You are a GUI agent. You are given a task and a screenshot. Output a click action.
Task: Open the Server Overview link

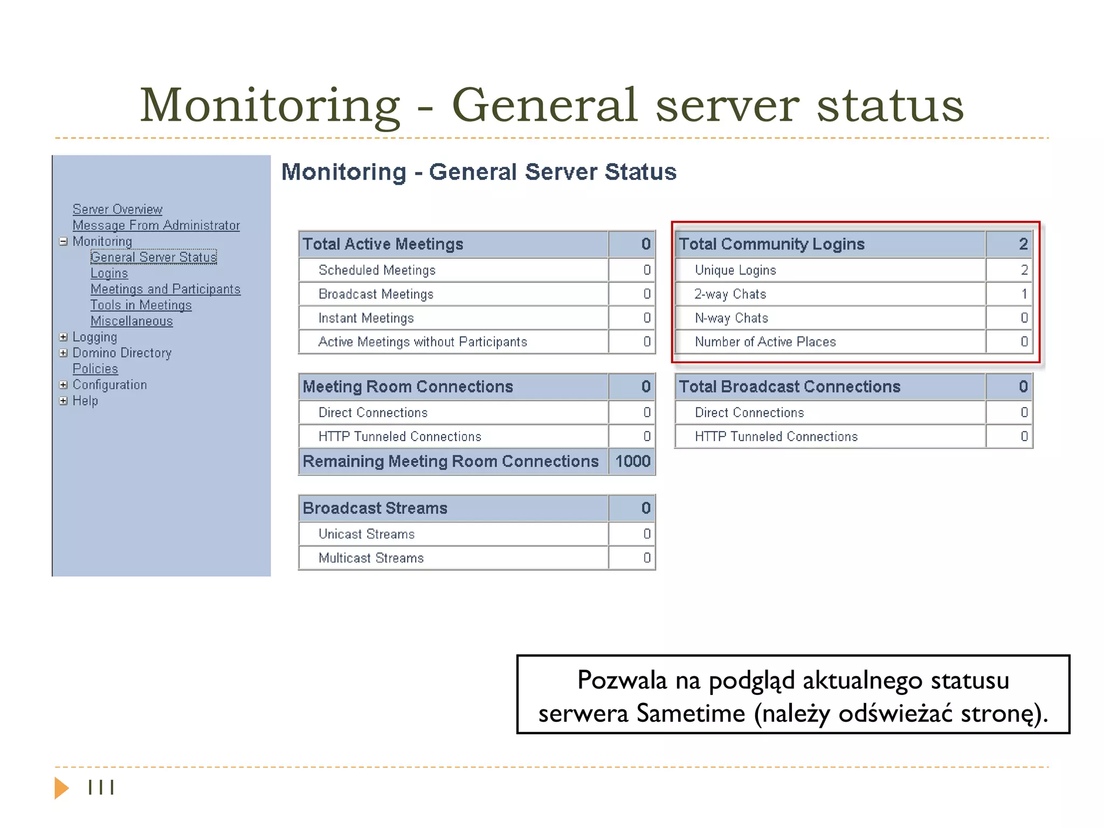(x=118, y=209)
